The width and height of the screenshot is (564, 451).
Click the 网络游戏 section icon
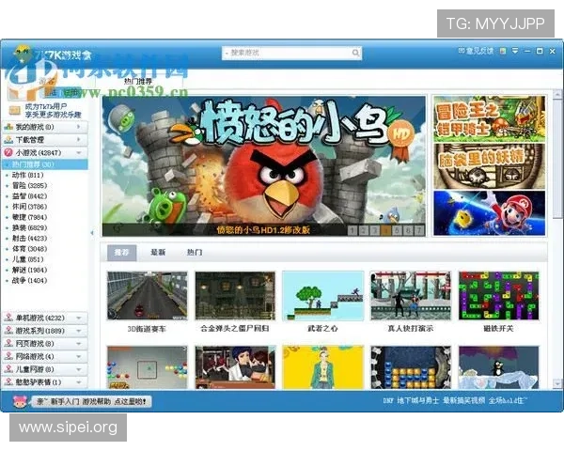tap(8, 356)
